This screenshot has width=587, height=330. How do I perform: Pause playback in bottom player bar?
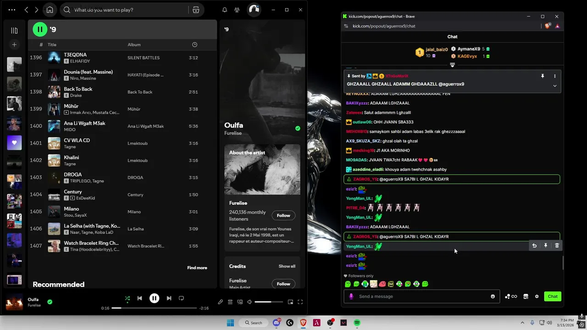point(154,298)
